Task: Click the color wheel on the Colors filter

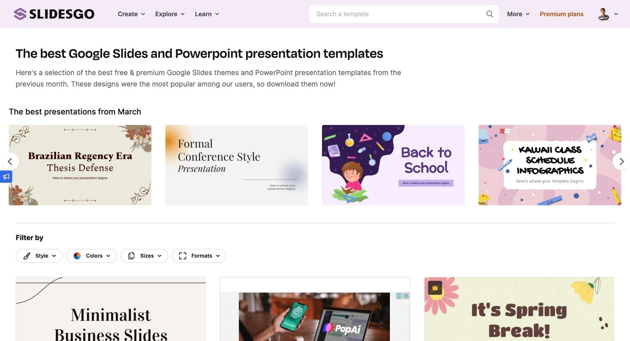Action: point(78,256)
